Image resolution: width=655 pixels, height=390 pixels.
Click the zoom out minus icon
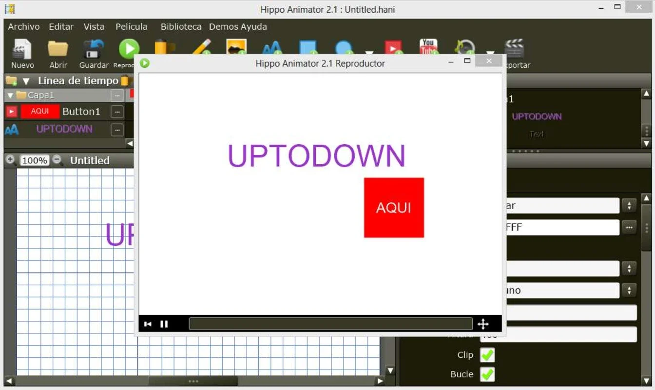(58, 159)
